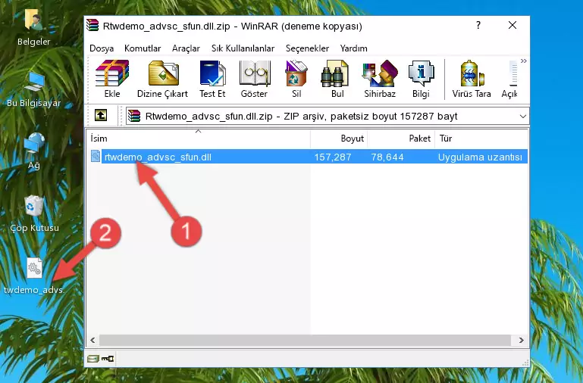Click the WinRAR help question mark
Image resolution: width=583 pixels, height=383 pixels.
(x=478, y=26)
